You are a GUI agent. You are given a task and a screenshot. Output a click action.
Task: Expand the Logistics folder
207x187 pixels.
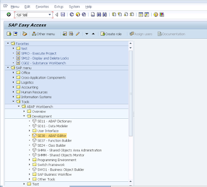tap(13, 82)
